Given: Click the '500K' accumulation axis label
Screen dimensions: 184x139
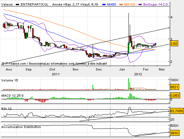Looking at the screenshot, I should [175, 126].
